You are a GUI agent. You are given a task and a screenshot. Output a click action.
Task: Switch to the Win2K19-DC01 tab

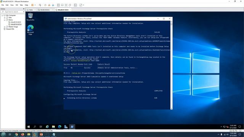coord(45,10)
